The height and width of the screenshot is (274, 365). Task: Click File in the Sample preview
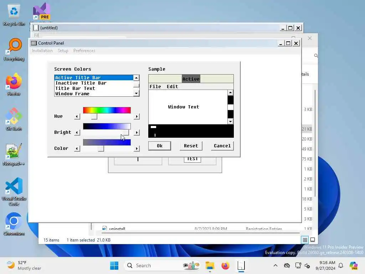(155, 86)
